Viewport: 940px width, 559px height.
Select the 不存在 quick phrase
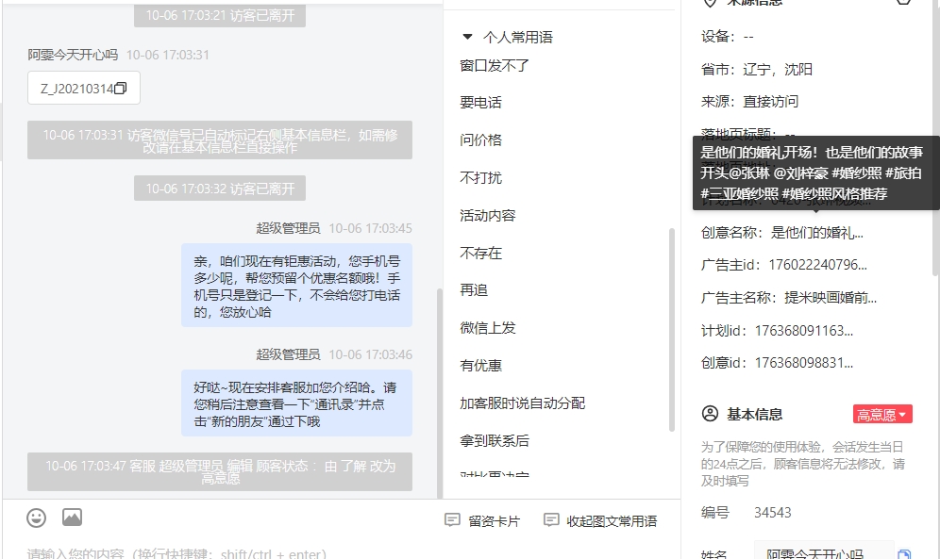(x=480, y=254)
